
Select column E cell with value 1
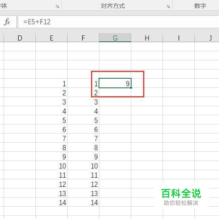[x=52, y=83]
